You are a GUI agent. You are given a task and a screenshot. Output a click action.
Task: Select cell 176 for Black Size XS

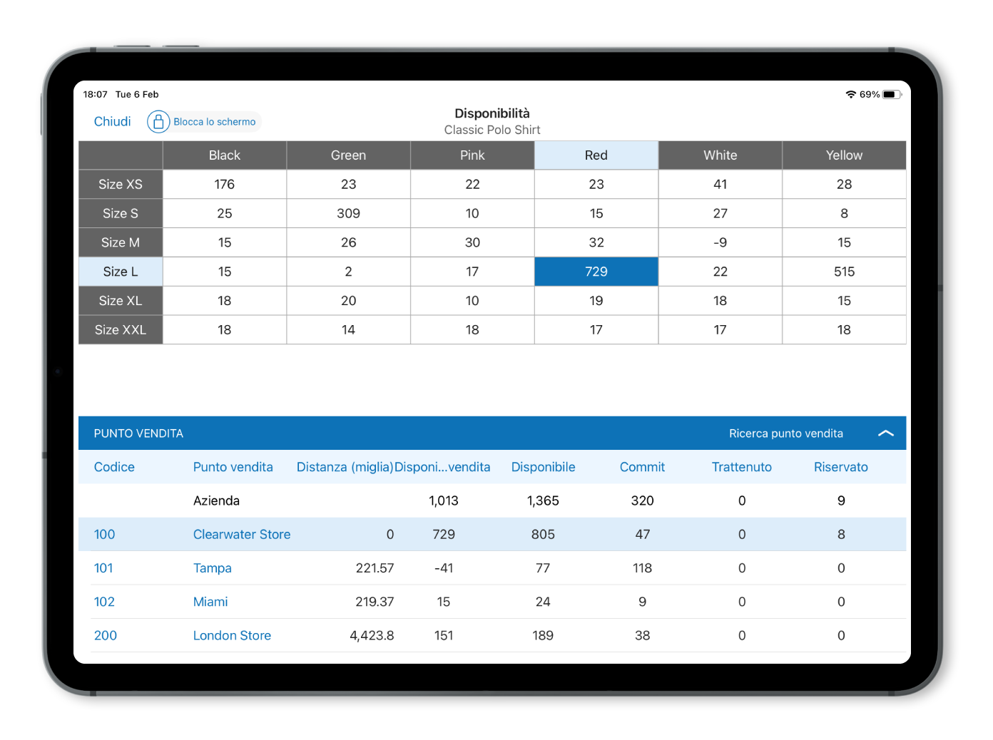pos(225,185)
